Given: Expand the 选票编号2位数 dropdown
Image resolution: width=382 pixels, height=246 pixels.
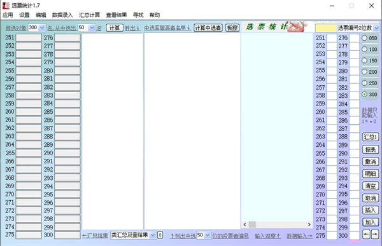Looking at the screenshot, I should [376, 28].
